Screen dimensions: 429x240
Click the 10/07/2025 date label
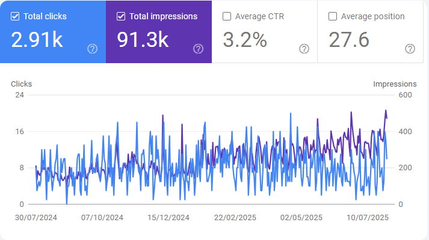(x=368, y=218)
